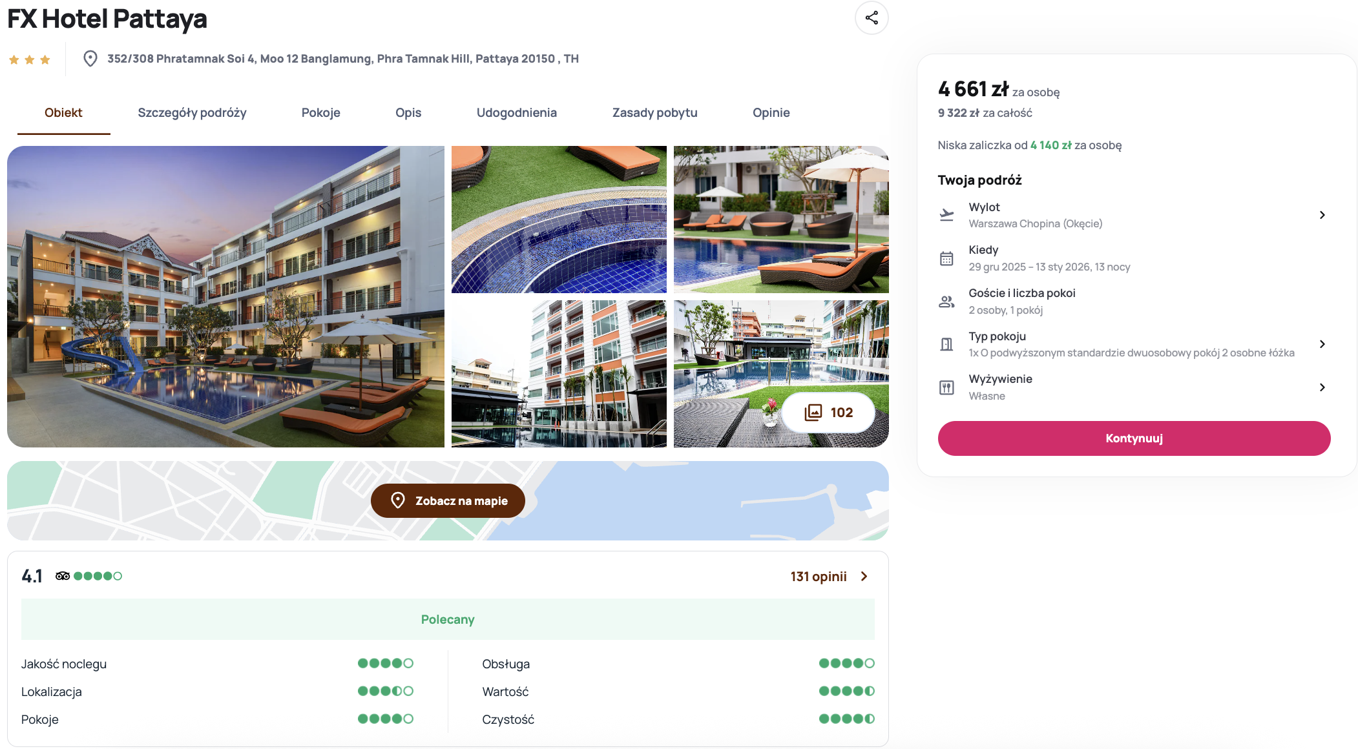Image resolution: width=1358 pixels, height=749 pixels.
Task: Open the Goście i liczba pokoi row
Action: coord(1134,302)
